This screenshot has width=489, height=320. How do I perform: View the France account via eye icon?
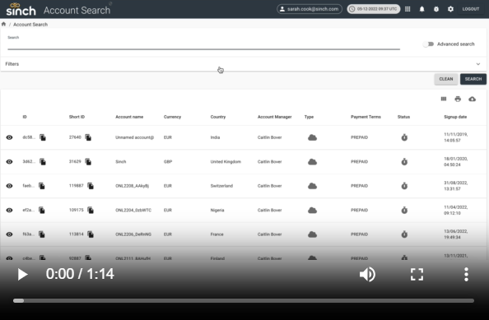click(x=9, y=234)
